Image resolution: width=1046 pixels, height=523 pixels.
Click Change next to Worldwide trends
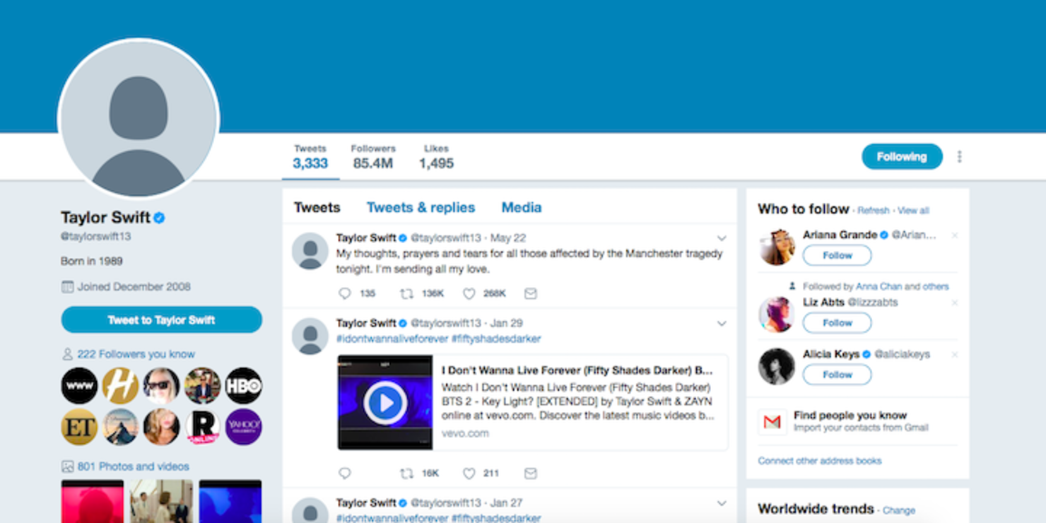(x=899, y=510)
